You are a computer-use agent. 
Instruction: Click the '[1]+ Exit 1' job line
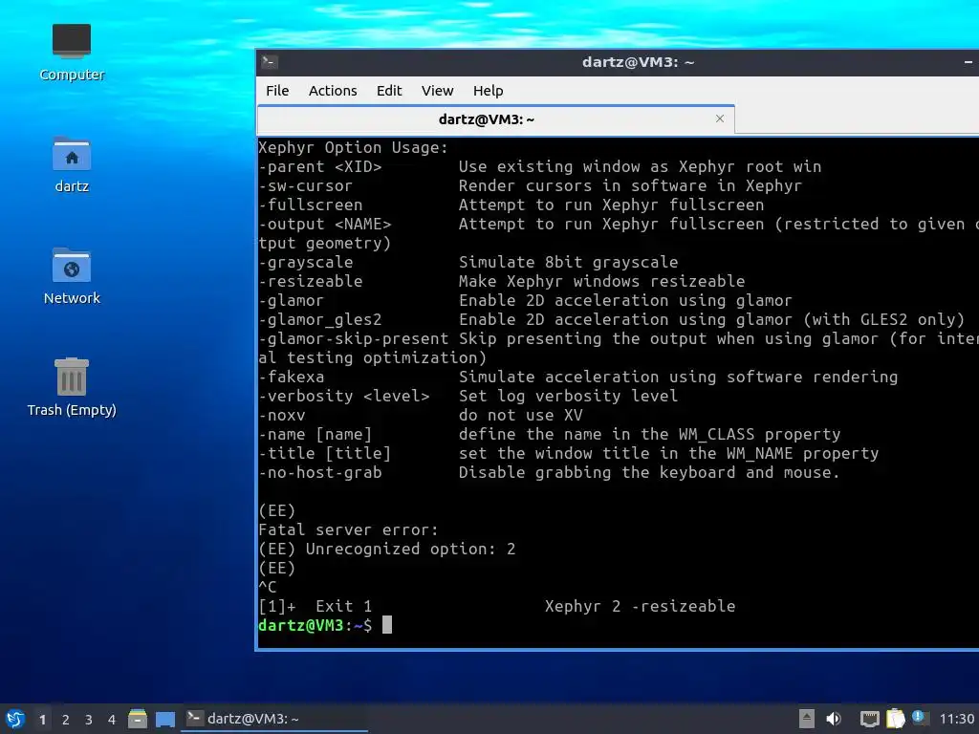click(x=497, y=606)
